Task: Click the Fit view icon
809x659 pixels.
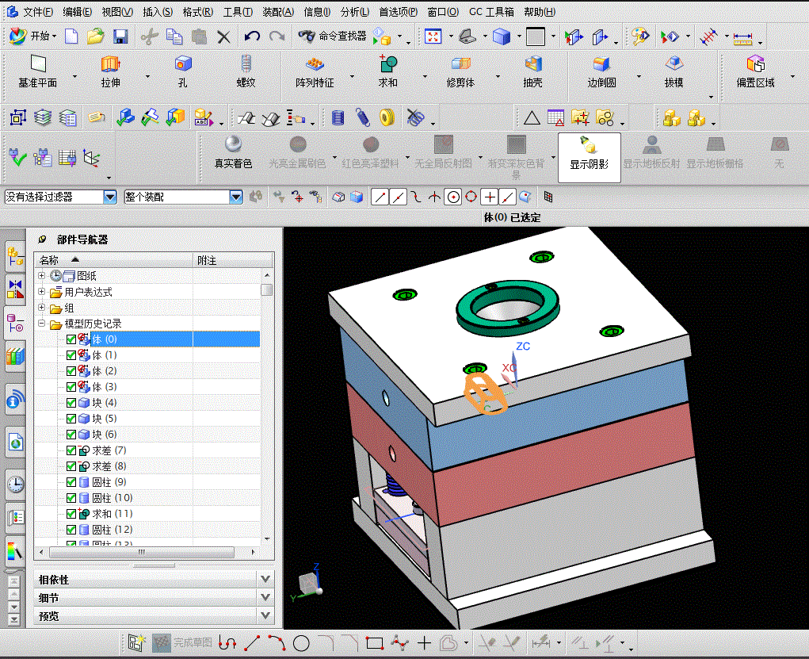Action: point(433,36)
